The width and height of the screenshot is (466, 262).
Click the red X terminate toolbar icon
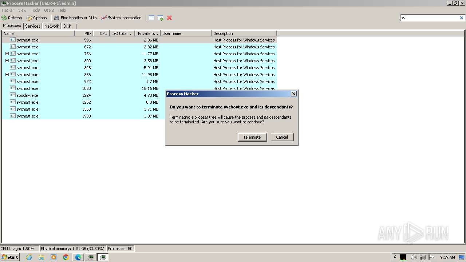pos(169,18)
